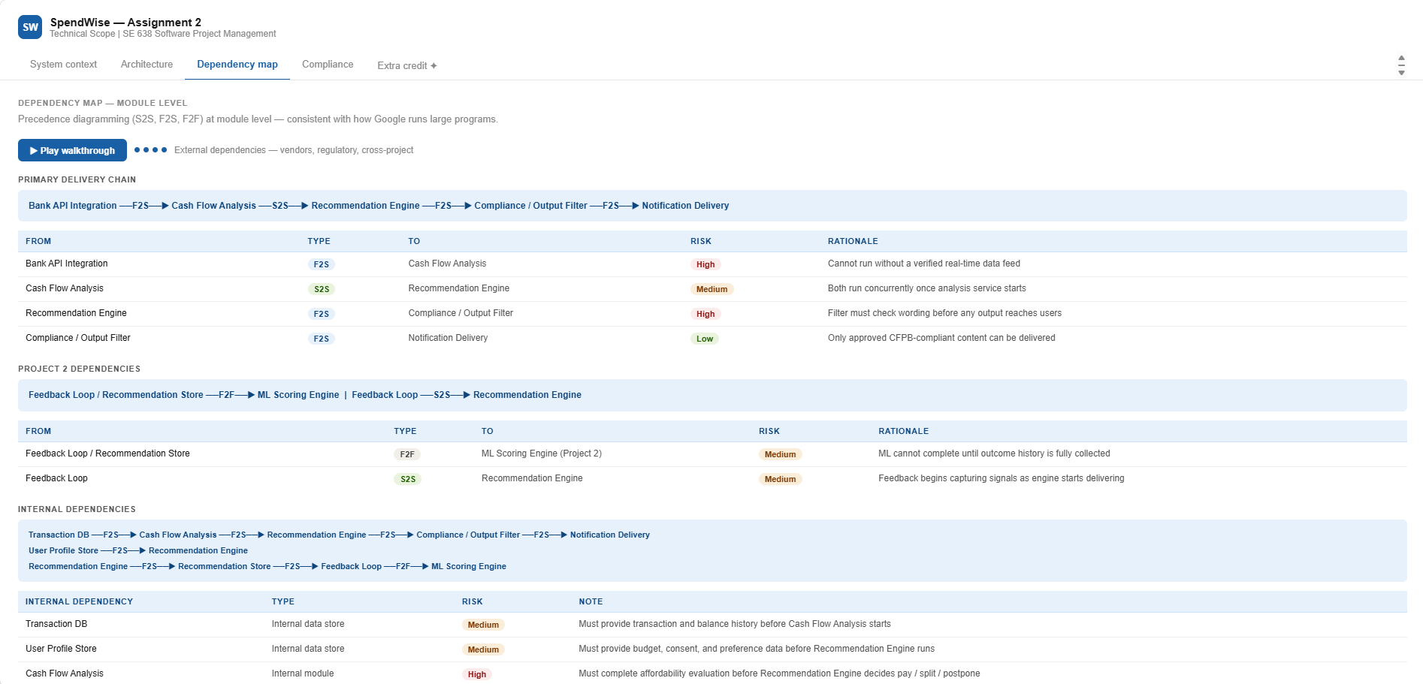
Task: Click 'Feedback begins capturing signals' rationale
Action: [1001, 478]
